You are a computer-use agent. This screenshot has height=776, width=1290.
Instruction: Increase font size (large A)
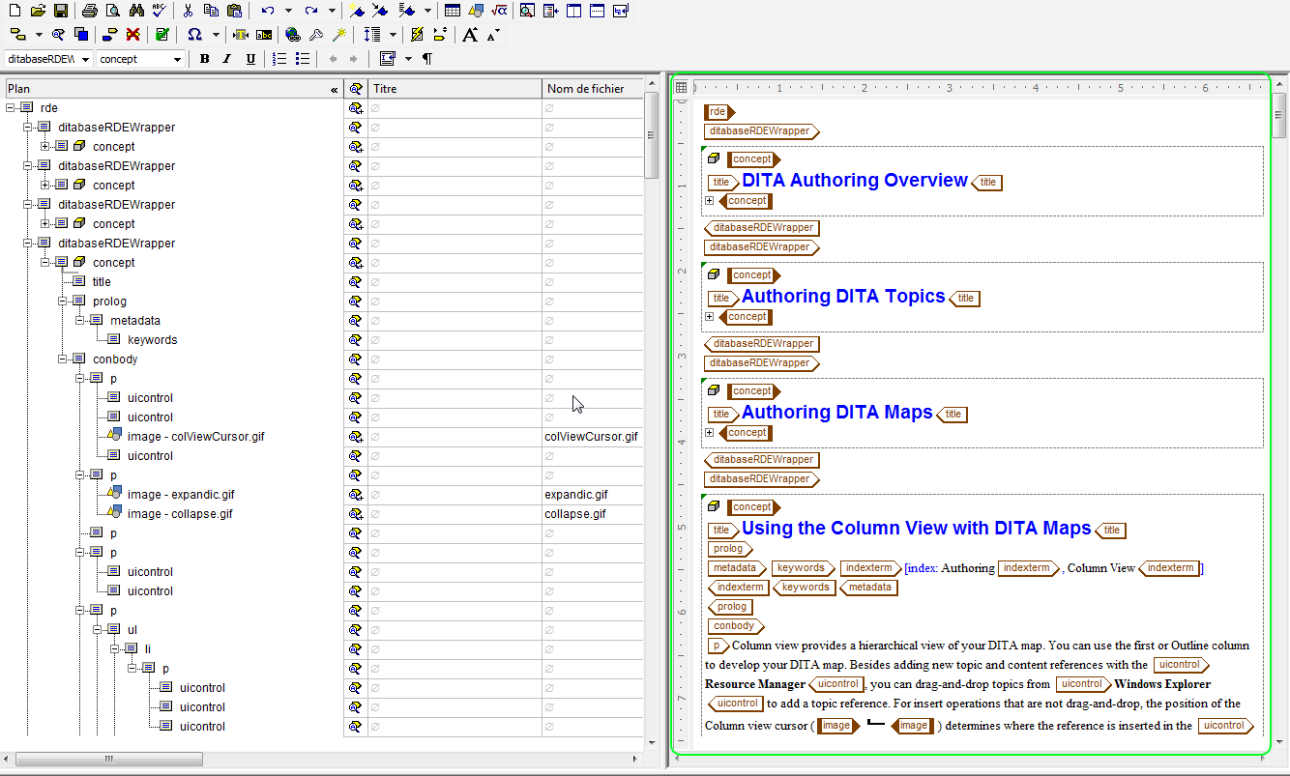[x=470, y=35]
